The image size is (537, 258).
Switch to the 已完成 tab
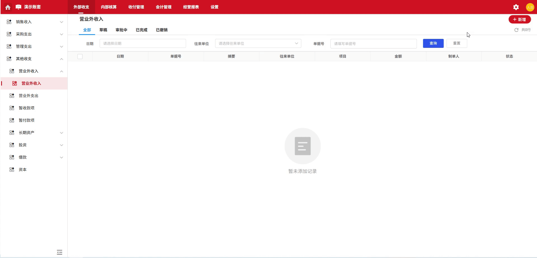[141, 30]
